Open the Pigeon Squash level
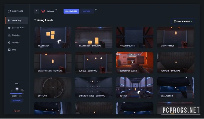The height and width of the screenshot is (119, 204). click(x=135, y=38)
